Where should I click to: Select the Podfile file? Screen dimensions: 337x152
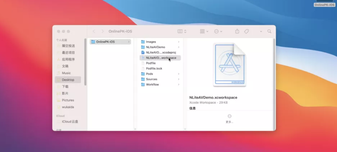click(x=160, y=63)
